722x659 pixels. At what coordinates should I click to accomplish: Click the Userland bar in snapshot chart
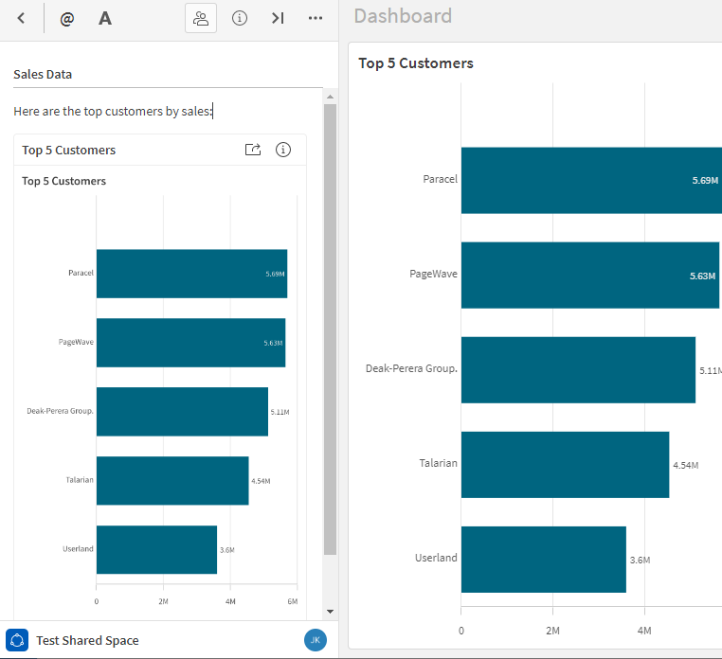156,549
